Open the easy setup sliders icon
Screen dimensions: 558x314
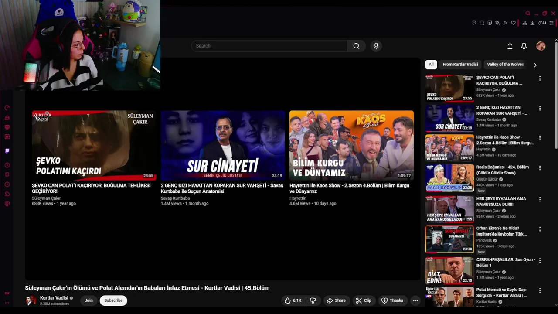point(551,23)
